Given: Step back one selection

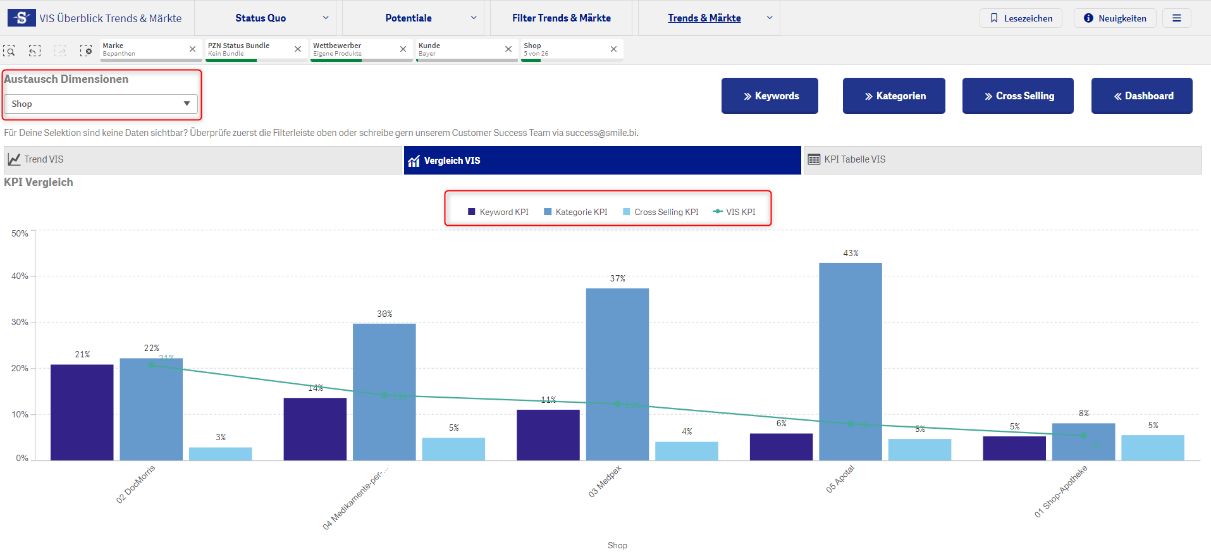Looking at the screenshot, I should tap(35, 51).
